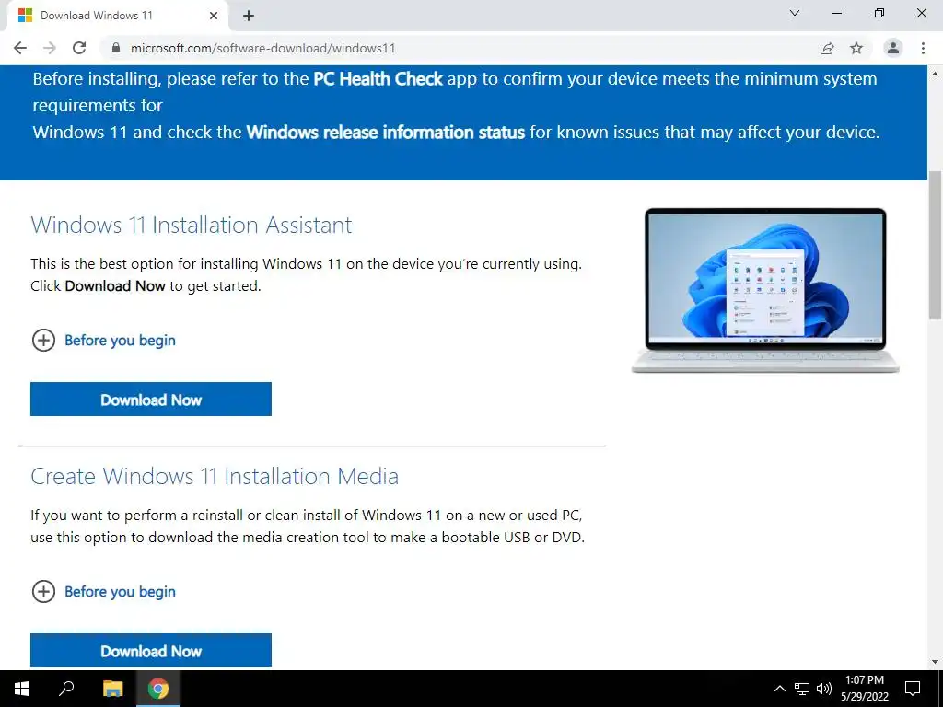Open the Chrome profile avatar
Image resolution: width=943 pixels, height=707 pixels.
pyautogui.click(x=893, y=48)
